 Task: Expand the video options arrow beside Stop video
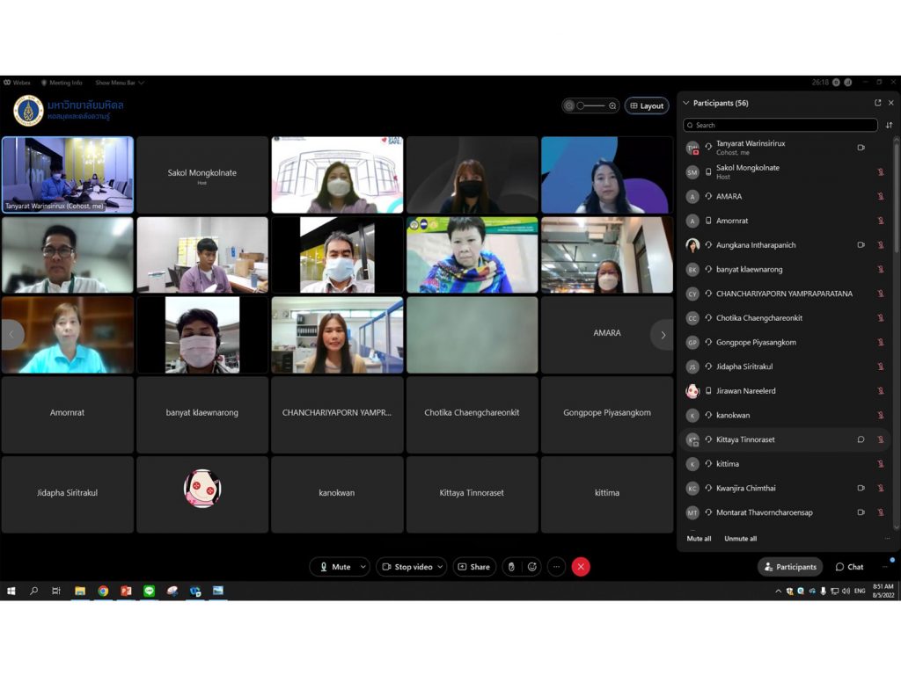coord(440,567)
